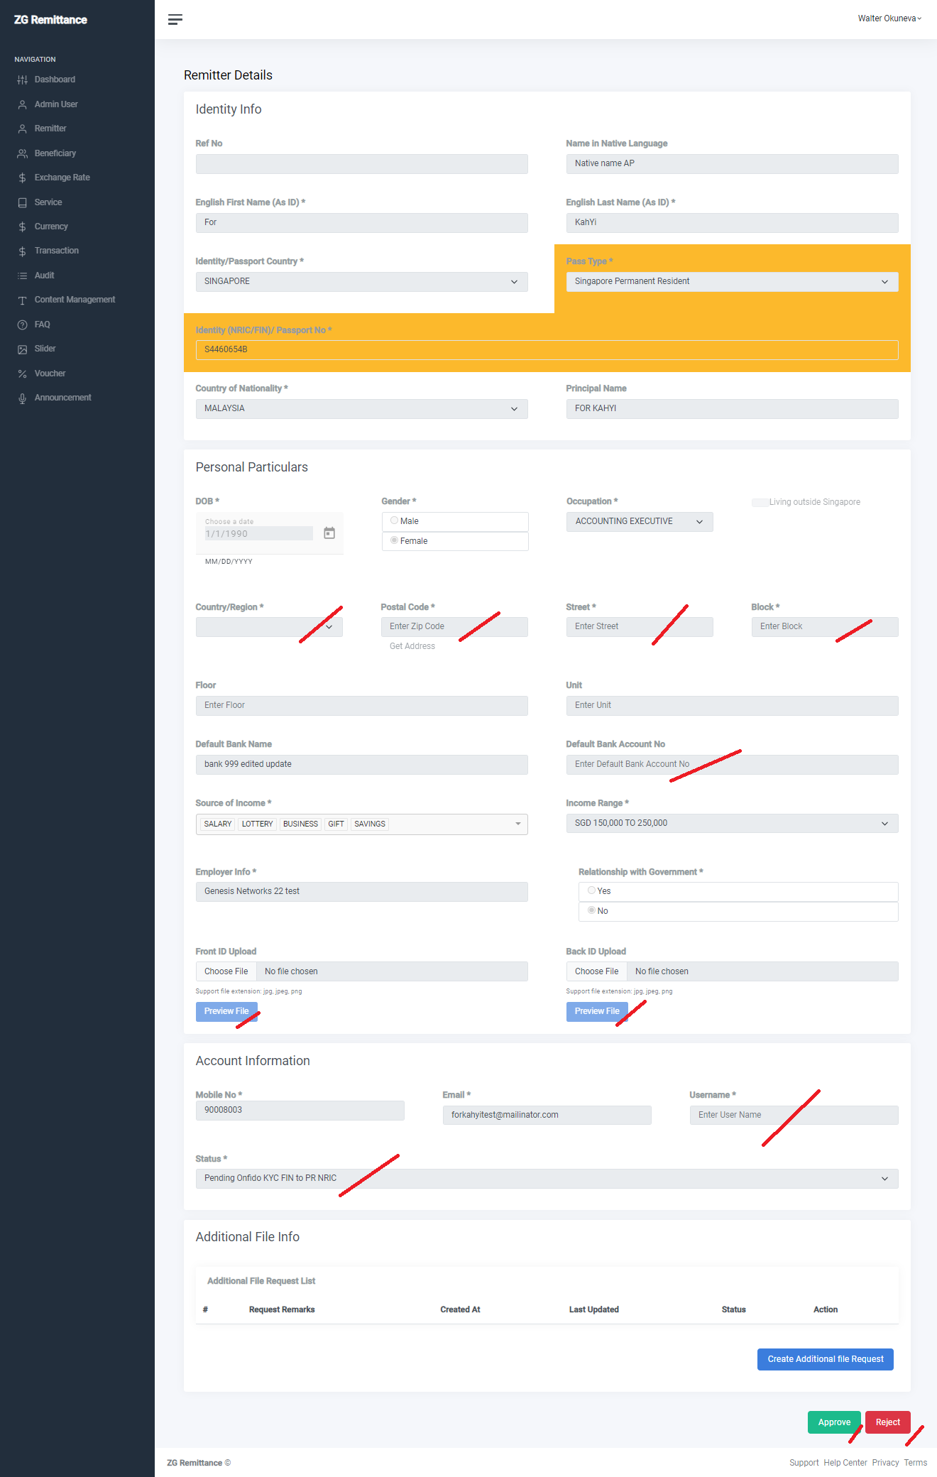Click the Voucher percent icon
Screen dimensions: 937x1477
[23, 374]
